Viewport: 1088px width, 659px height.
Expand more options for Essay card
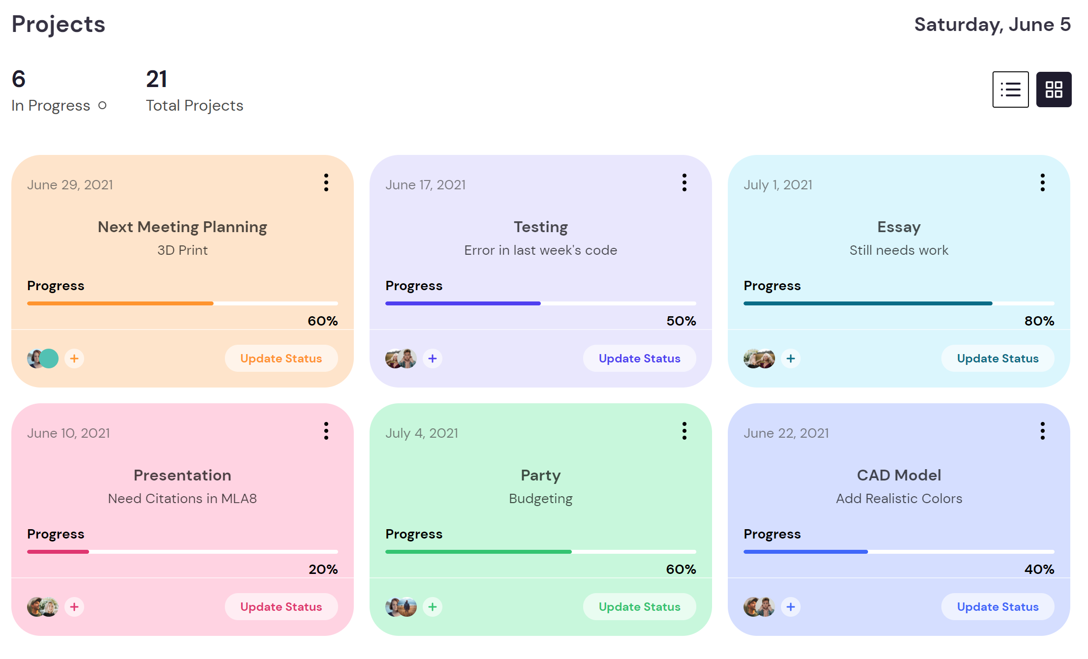click(x=1042, y=182)
